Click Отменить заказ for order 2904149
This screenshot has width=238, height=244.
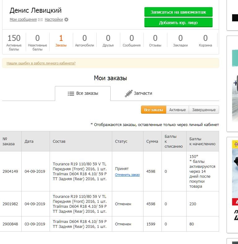click(x=127, y=175)
